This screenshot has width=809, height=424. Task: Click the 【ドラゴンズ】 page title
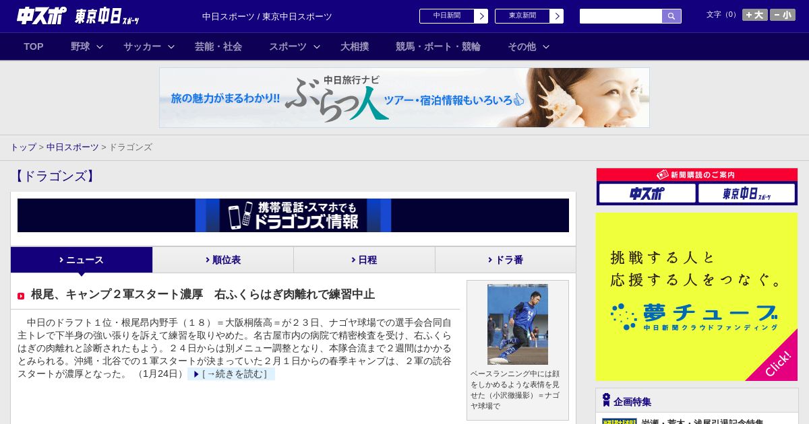pyautogui.click(x=54, y=176)
